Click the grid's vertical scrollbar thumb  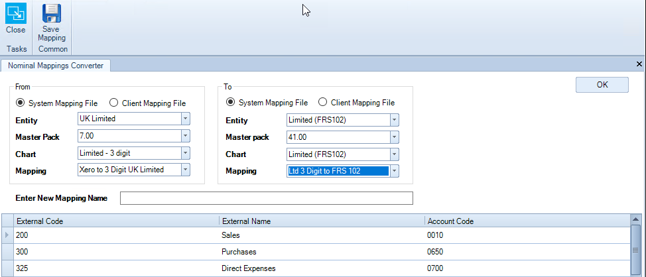click(x=635, y=250)
